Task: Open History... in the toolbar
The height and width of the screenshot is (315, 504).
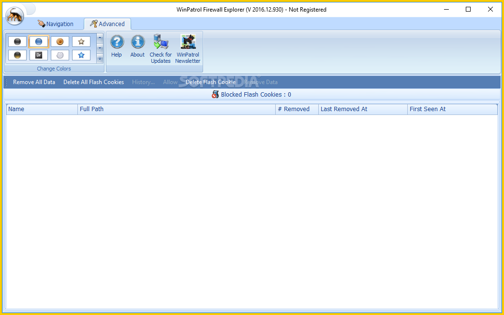Action: click(x=143, y=82)
